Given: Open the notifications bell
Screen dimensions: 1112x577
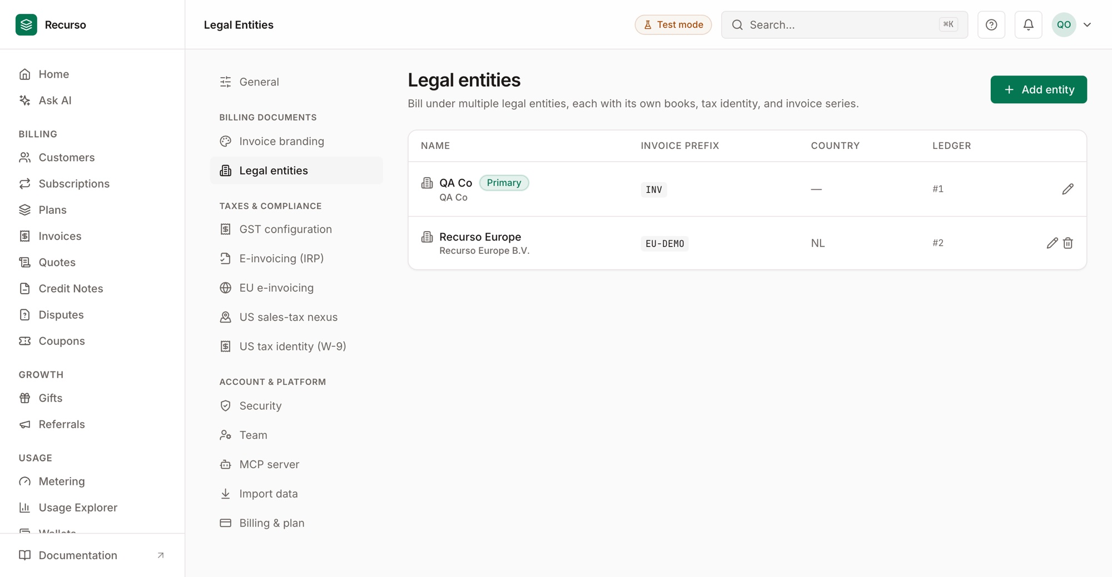Looking at the screenshot, I should click(x=1028, y=24).
